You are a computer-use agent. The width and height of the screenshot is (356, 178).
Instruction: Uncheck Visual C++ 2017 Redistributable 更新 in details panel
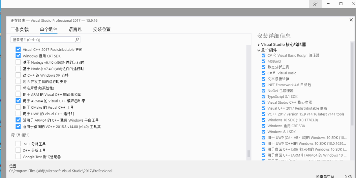click(263, 108)
